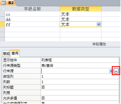This screenshot has height=104, width=121.
Task: Click the row selector for cc
Action: click(x=2, y=14)
